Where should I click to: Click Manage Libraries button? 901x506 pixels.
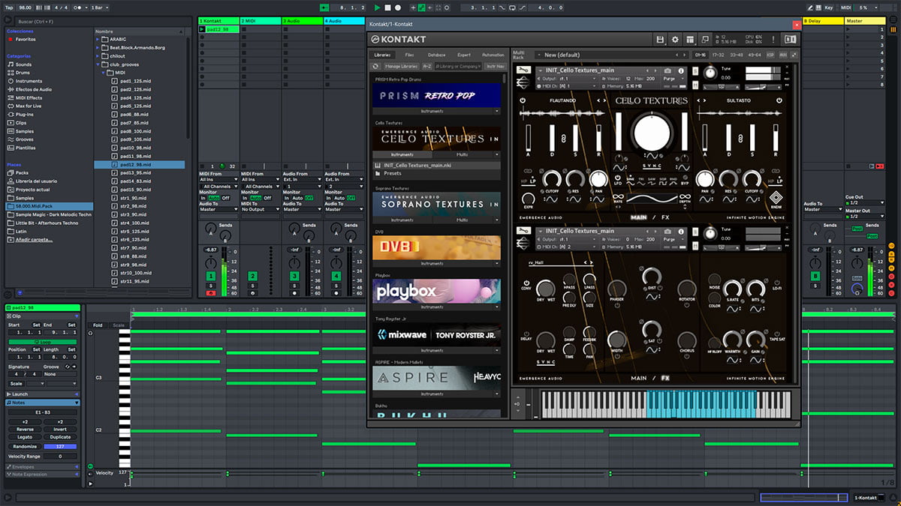point(401,66)
